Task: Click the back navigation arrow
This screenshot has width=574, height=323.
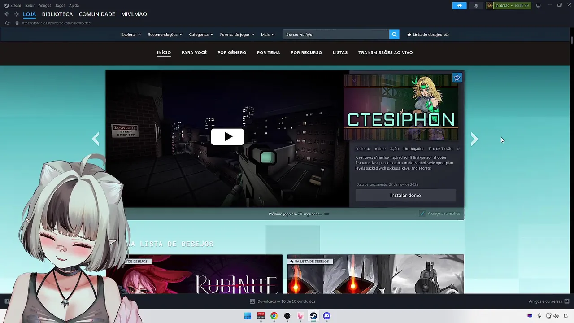Action: point(7,14)
